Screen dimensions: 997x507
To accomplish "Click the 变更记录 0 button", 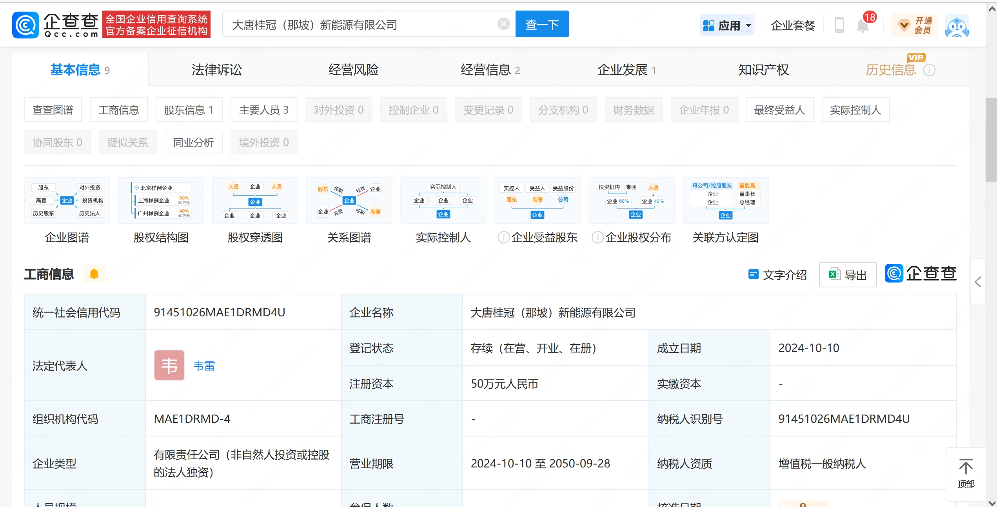I will (489, 110).
